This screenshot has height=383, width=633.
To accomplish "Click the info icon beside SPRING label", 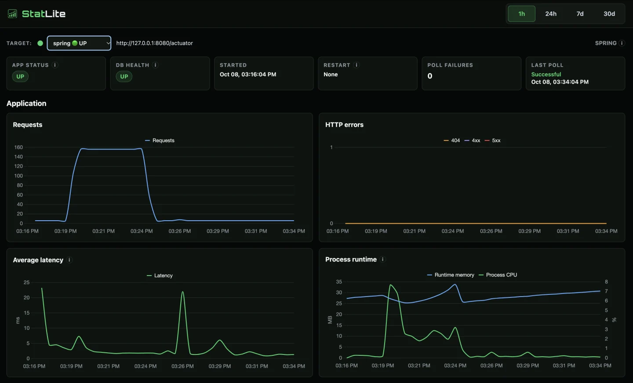I will [622, 43].
